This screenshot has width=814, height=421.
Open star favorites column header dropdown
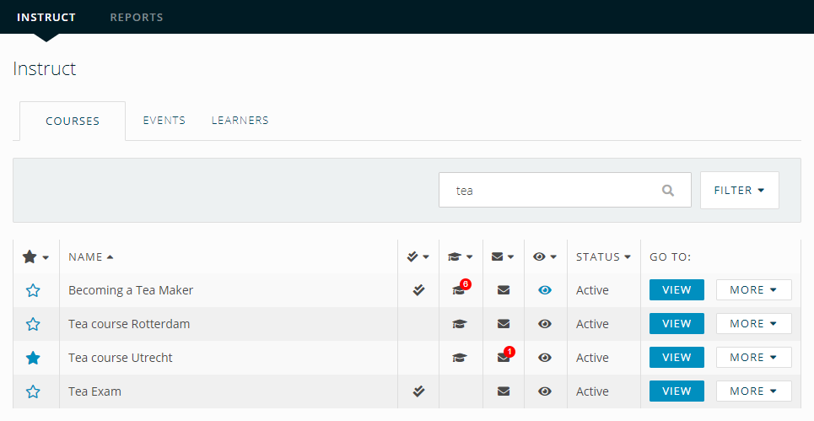(35, 257)
